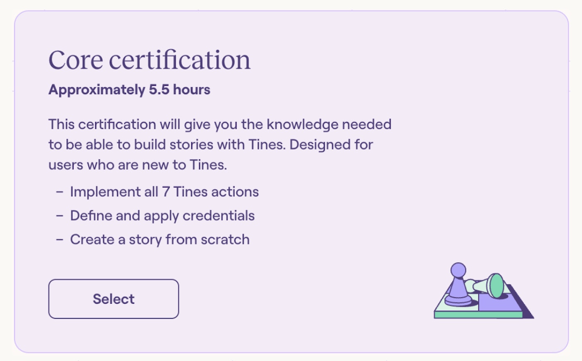Click the green edge of the chessboard
This screenshot has width=582, height=361.
[x=478, y=315]
